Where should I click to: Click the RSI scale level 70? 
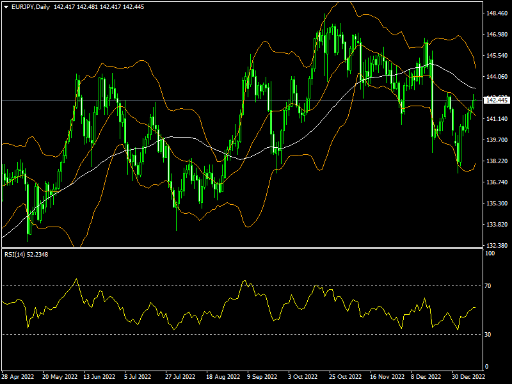488,286
